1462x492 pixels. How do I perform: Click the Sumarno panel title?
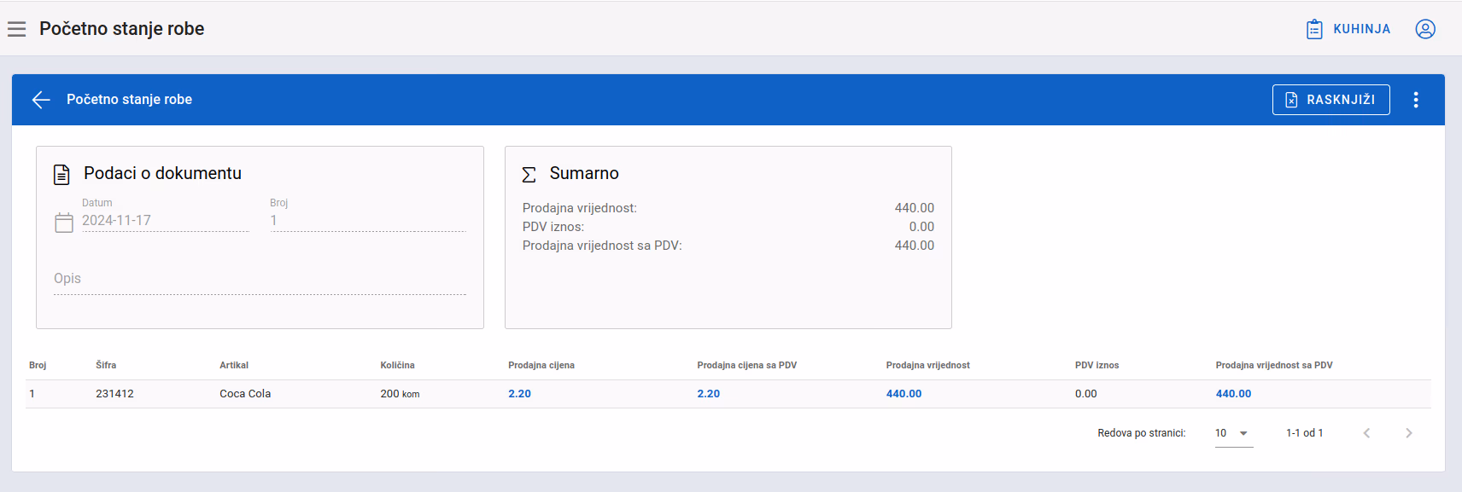click(x=584, y=173)
